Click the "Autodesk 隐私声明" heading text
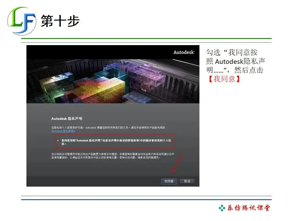This screenshot has width=295, height=221. point(67,118)
